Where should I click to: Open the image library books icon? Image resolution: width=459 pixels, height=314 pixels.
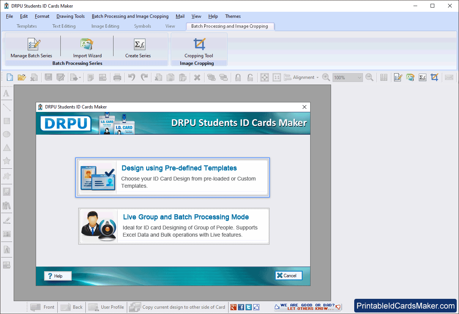6,206
